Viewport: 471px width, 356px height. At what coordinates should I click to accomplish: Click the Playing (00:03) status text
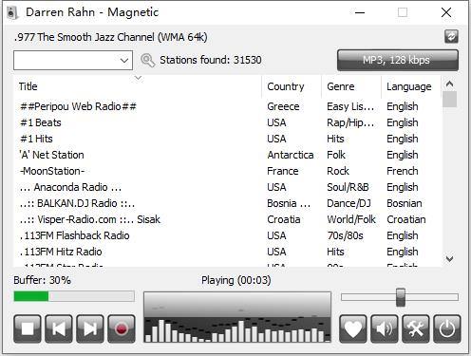(x=236, y=280)
